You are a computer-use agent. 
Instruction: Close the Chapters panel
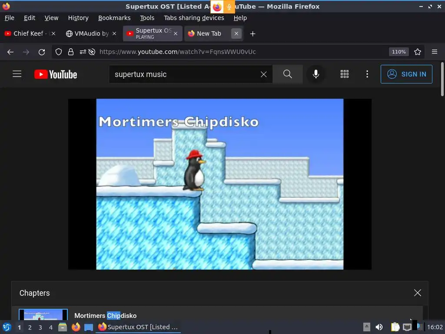tap(418, 293)
